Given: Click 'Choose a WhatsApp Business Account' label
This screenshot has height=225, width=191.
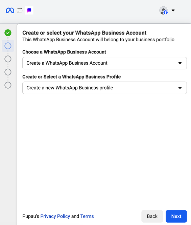Looking at the screenshot, I should [64, 52].
